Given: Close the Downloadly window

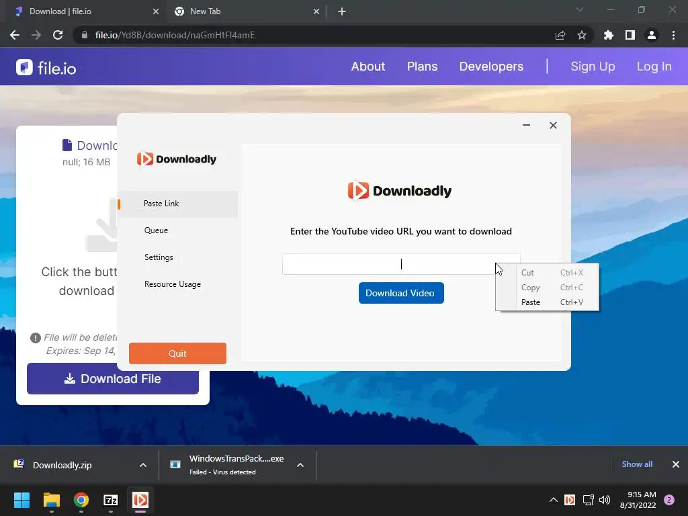Looking at the screenshot, I should [554, 126].
